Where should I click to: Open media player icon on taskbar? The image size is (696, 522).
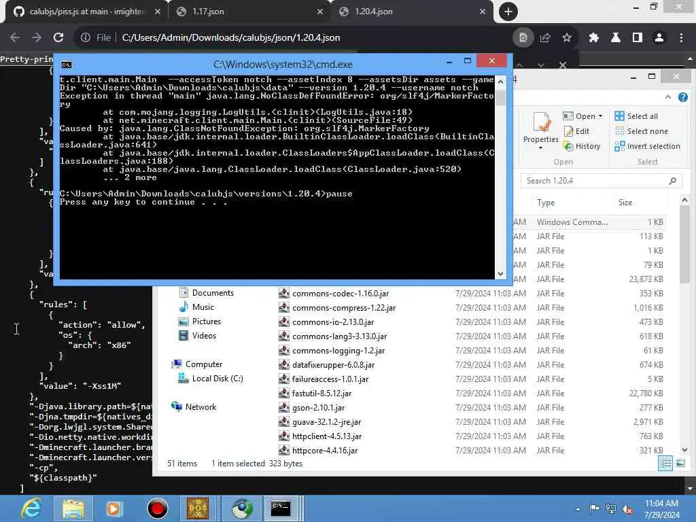(114, 508)
